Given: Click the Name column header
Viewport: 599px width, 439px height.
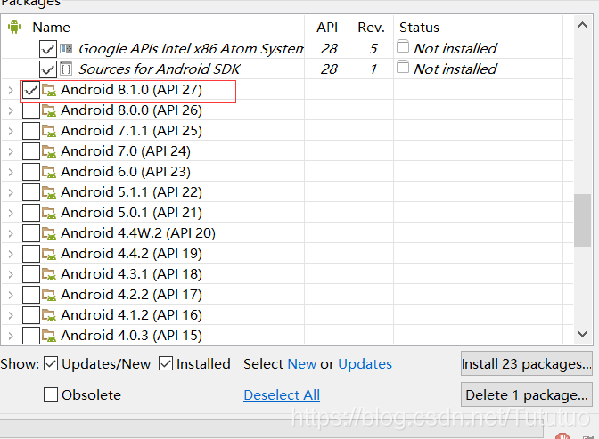Looking at the screenshot, I should (x=51, y=28).
